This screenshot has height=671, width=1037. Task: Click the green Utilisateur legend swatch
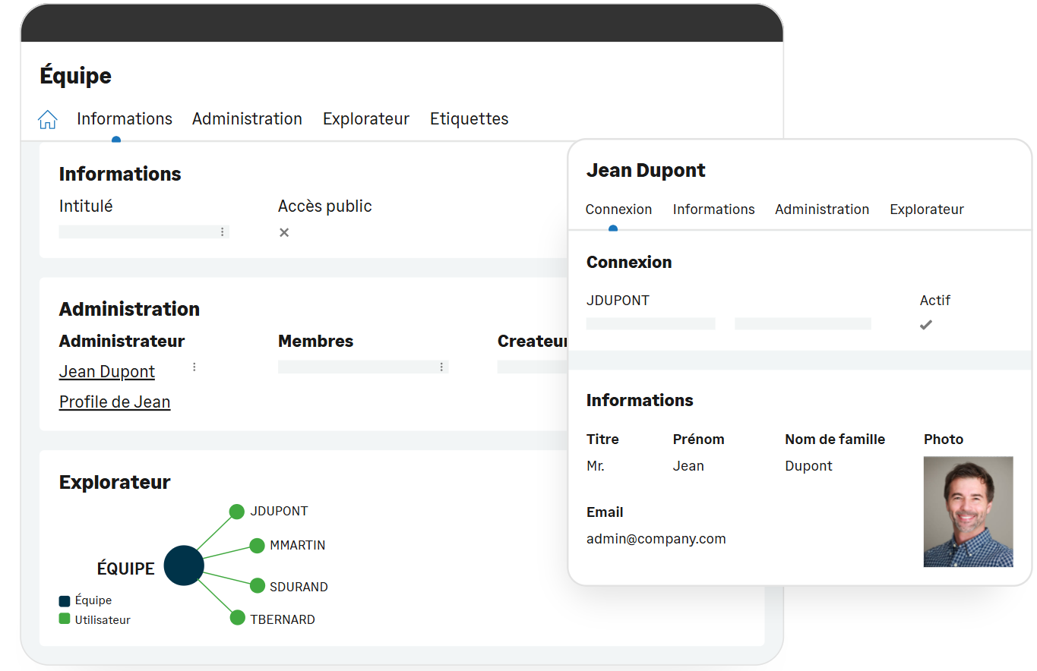coord(65,619)
